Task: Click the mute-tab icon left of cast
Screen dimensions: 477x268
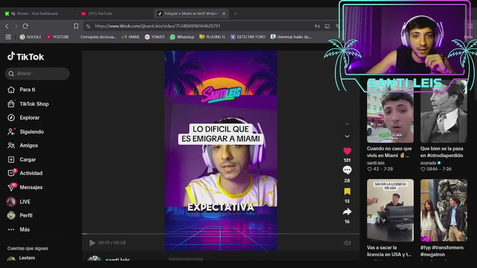Action: [317, 26]
